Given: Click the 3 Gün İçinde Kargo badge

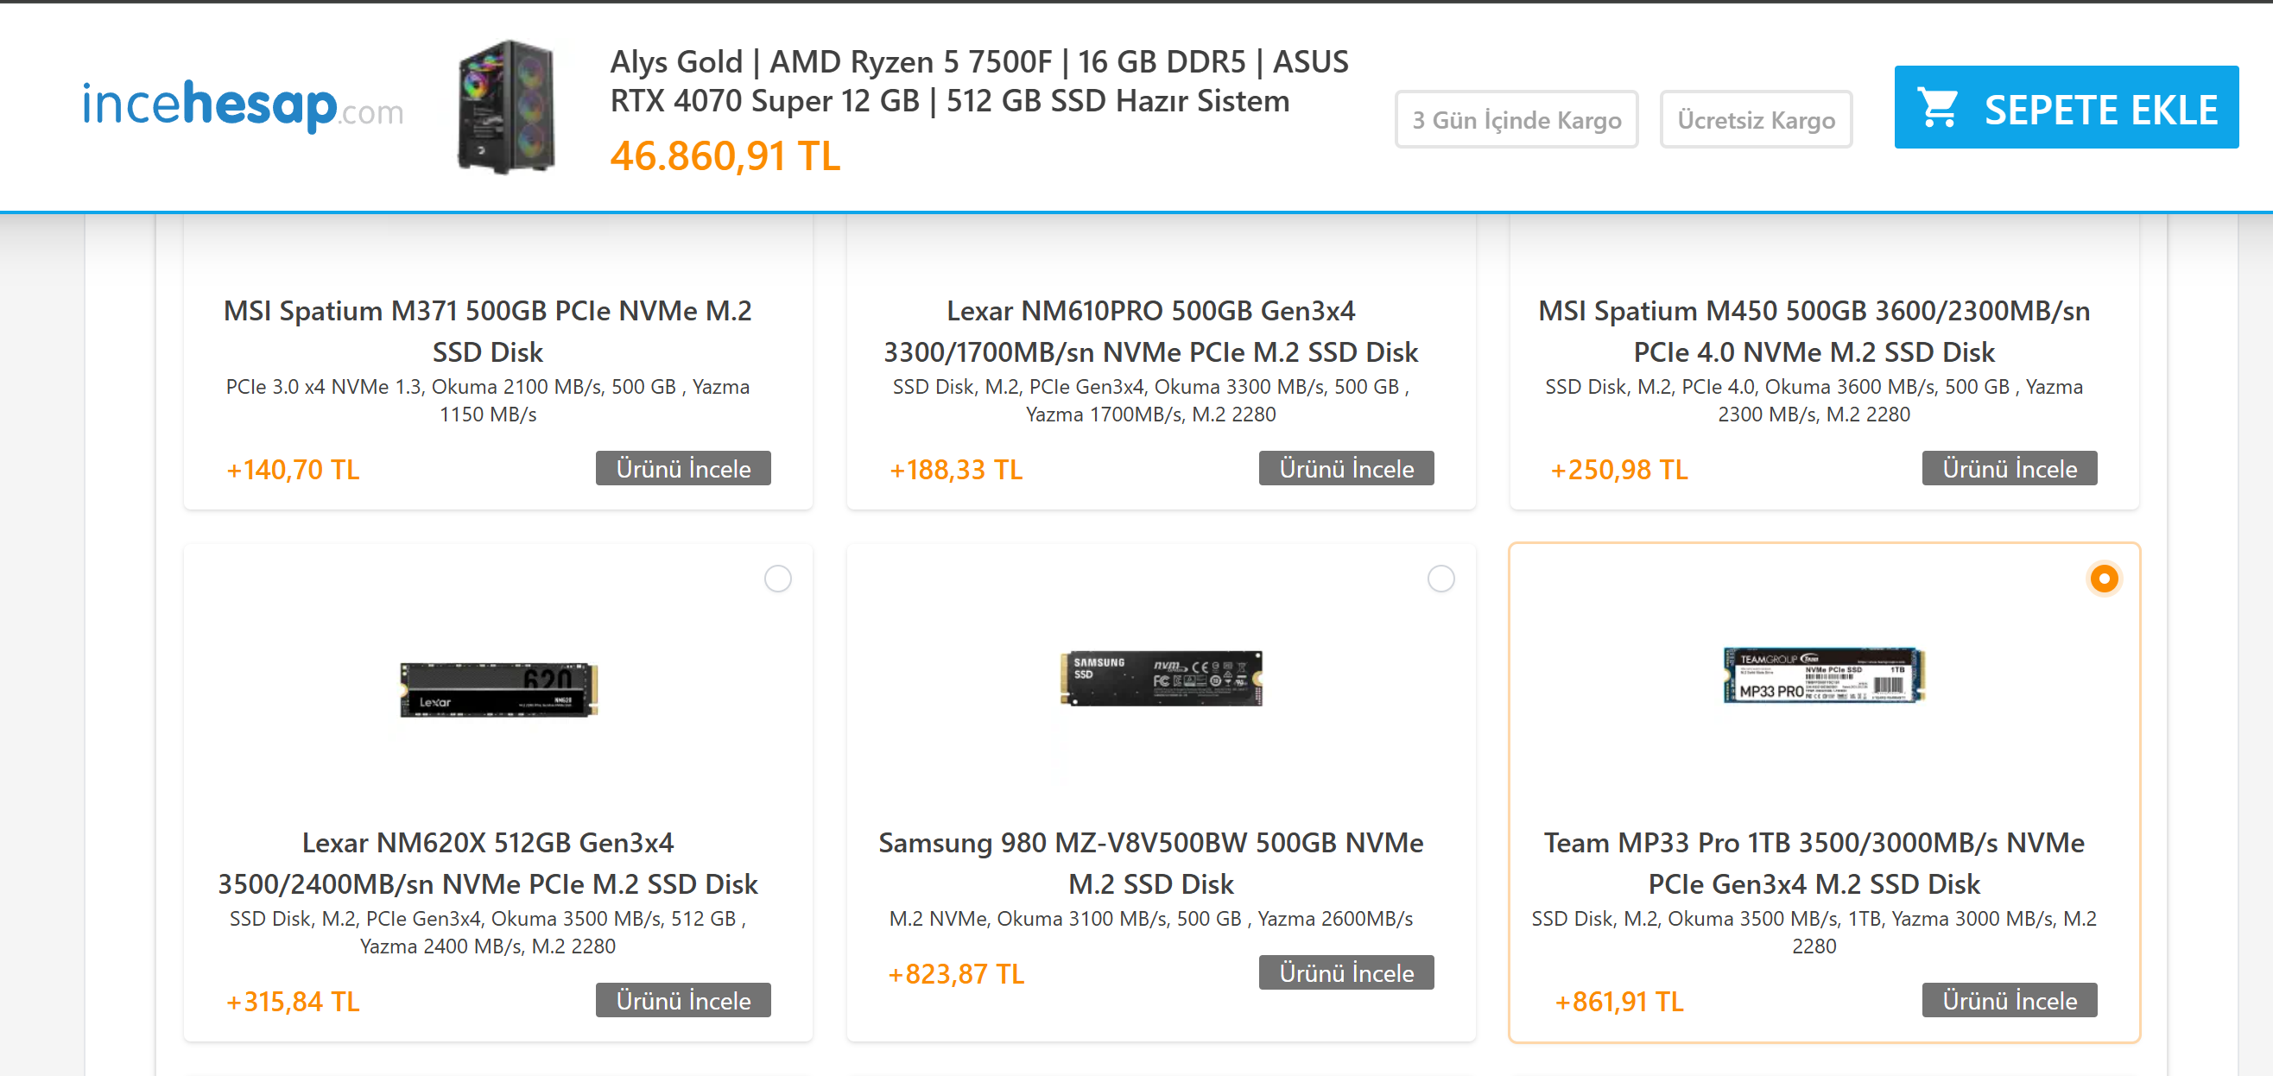Looking at the screenshot, I should point(1516,120).
